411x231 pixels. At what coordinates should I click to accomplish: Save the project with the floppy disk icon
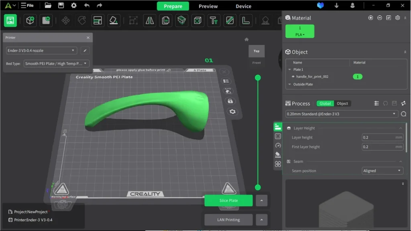coord(61,5)
